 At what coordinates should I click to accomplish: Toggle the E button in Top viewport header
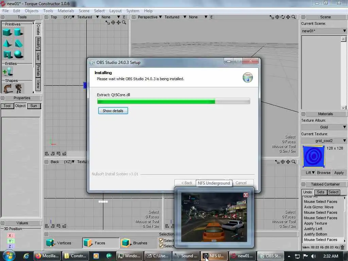(124, 17)
